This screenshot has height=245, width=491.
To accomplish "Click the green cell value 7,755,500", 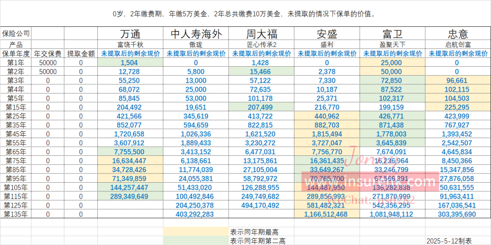I will pyautogui.click(x=130, y=152).
